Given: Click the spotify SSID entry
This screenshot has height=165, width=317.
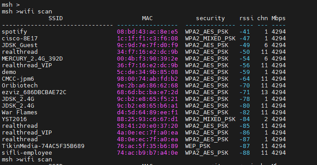Looking at the screenshot, I should point(14,32).
